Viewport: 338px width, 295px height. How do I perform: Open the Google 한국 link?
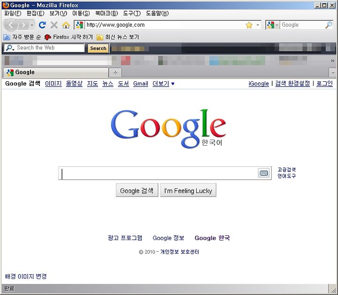(212, 238)
